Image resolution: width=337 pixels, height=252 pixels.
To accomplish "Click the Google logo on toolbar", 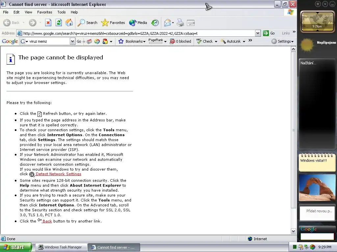I will tap(10, 41).
